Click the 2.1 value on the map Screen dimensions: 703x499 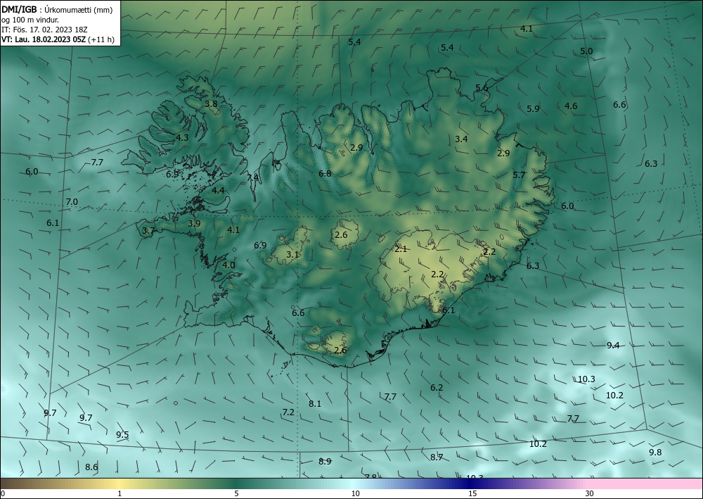(401, 249)
